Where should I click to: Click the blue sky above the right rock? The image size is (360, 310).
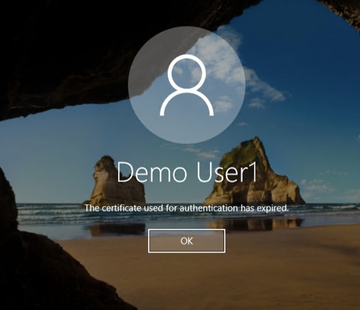(300, 120)
